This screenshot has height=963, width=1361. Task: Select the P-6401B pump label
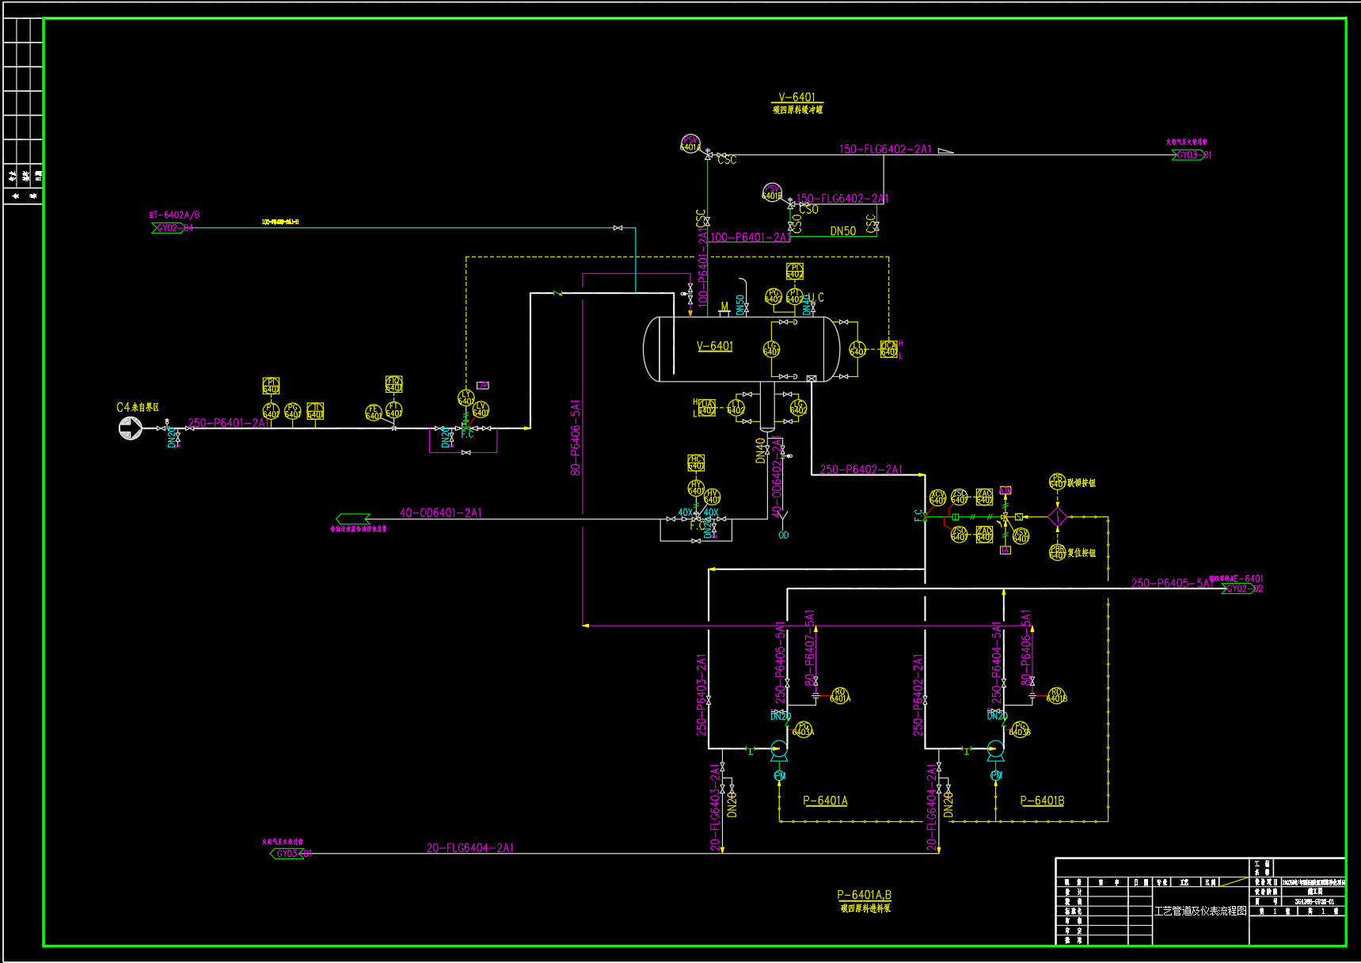tap(1042, 801)
